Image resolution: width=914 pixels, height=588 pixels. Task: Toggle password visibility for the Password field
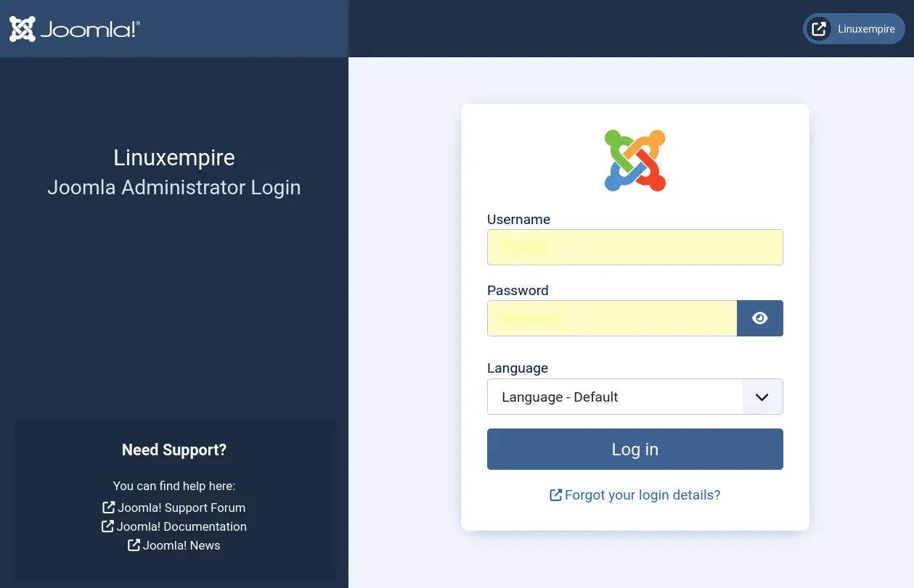click(x=759, y=318)
